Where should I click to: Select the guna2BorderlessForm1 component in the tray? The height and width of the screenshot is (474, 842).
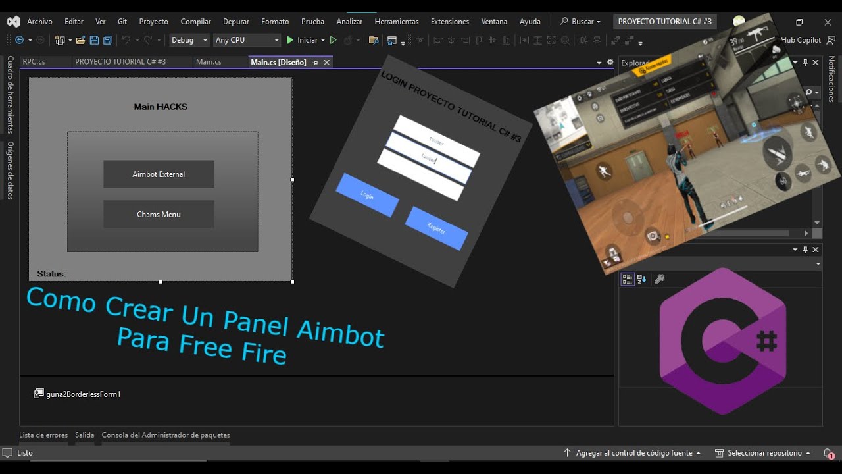point(77,394)
